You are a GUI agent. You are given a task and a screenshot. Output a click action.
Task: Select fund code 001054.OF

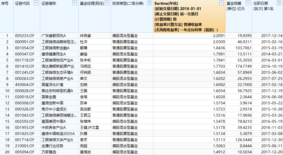tap(25, 48)
